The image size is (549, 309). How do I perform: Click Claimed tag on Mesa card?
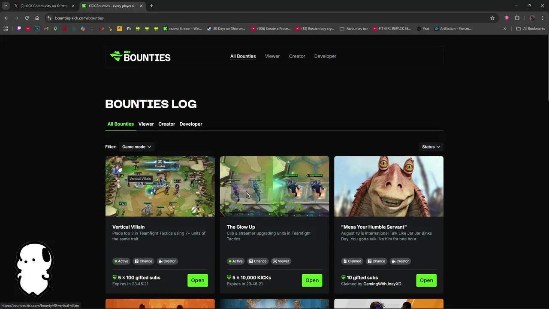(352, 261)
